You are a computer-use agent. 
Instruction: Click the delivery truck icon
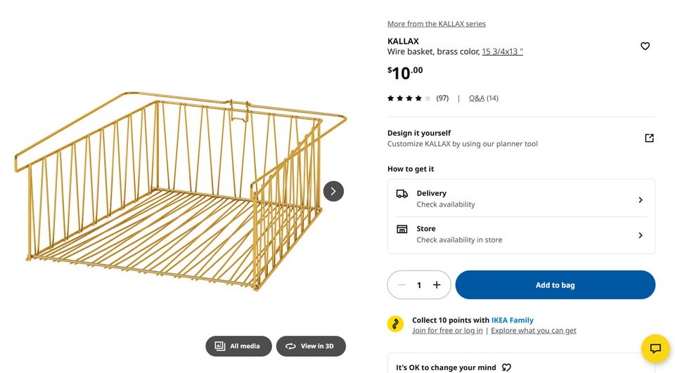point(402,194)
